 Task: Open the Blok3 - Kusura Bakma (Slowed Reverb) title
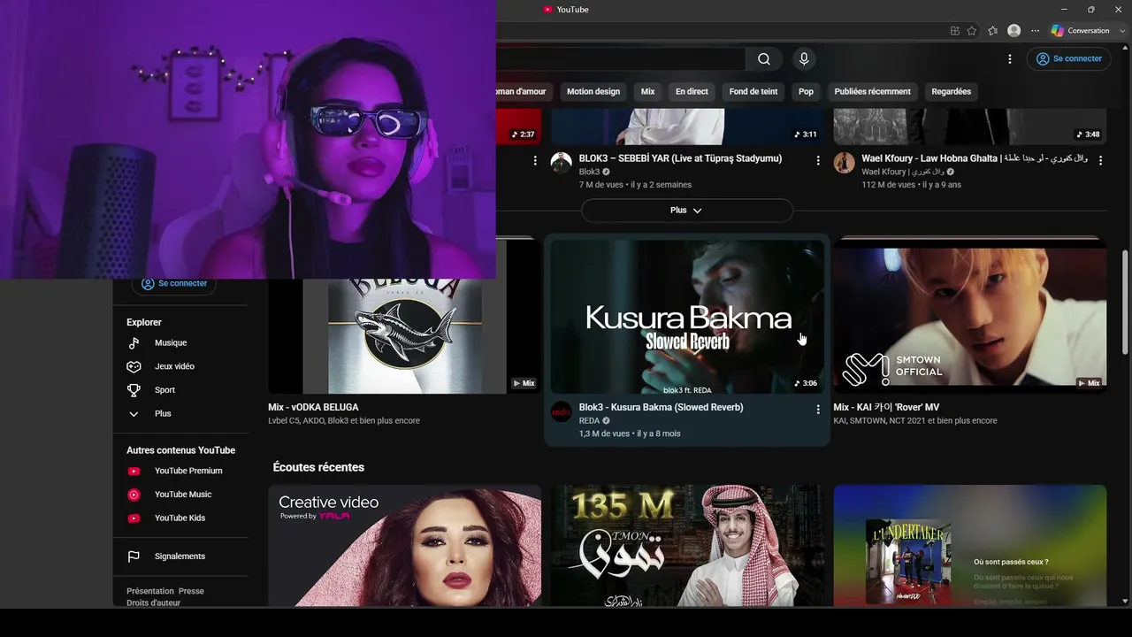click(661, 408)
